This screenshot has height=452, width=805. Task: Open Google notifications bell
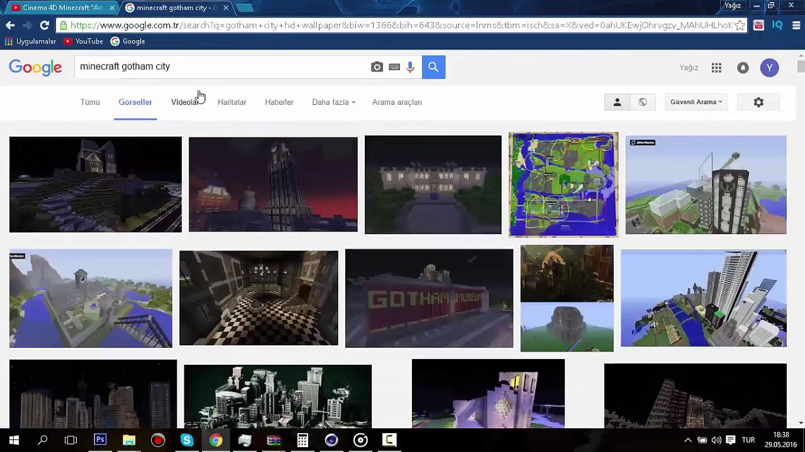click(x=743, y=68)
